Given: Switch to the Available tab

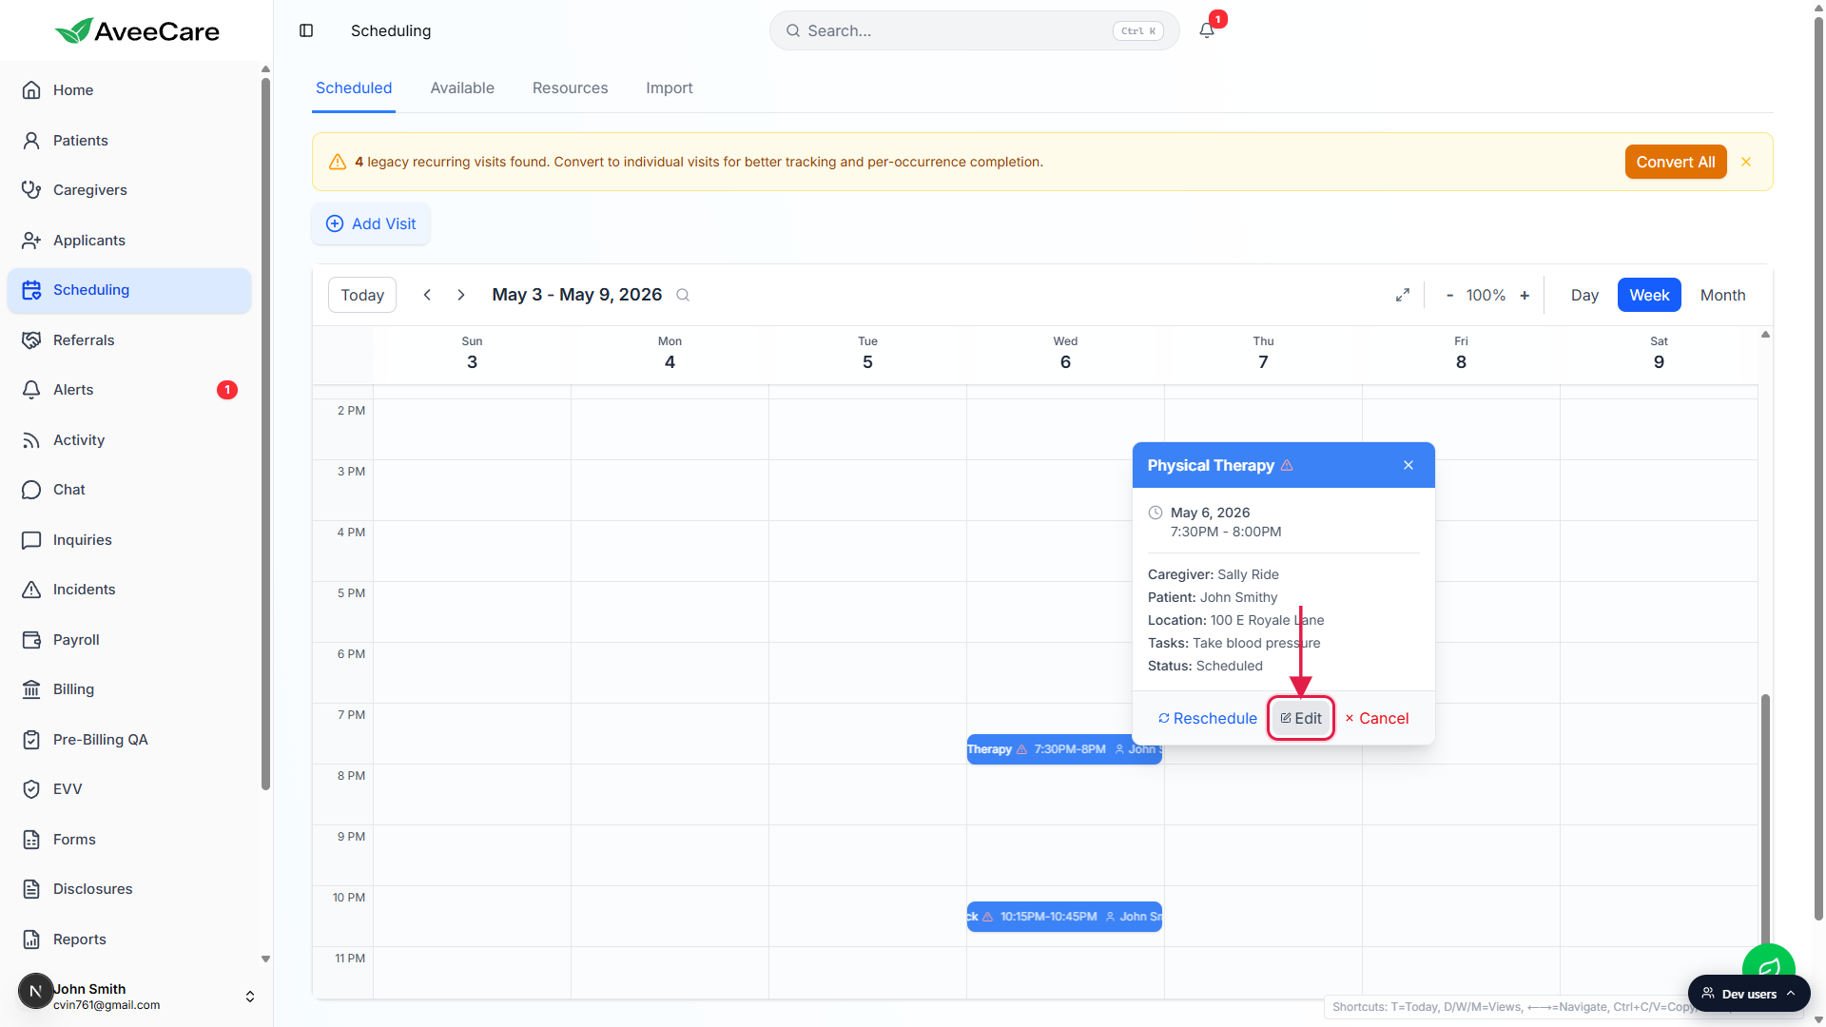Looking at the screenshot, I should click(x=462, y=87).
